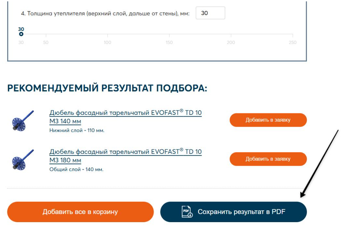341x230 pixels.
Task: Set slider to the 50 tick mark
Action: (46, 34)
